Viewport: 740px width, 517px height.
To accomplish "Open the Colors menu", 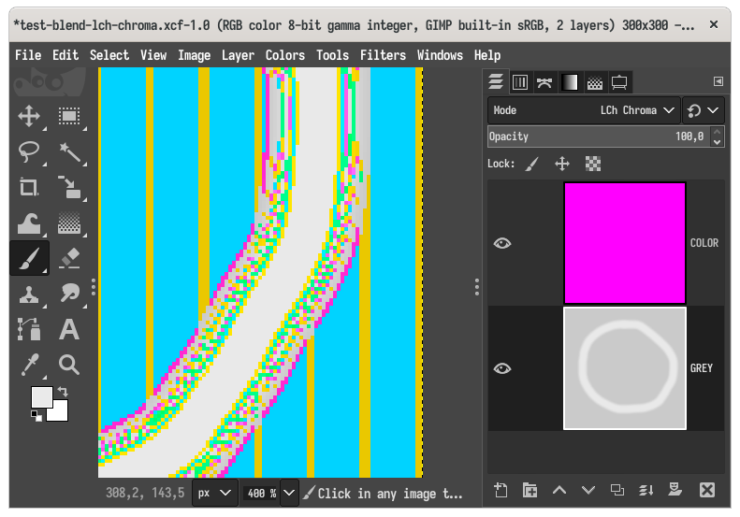I will pos(285,55).
